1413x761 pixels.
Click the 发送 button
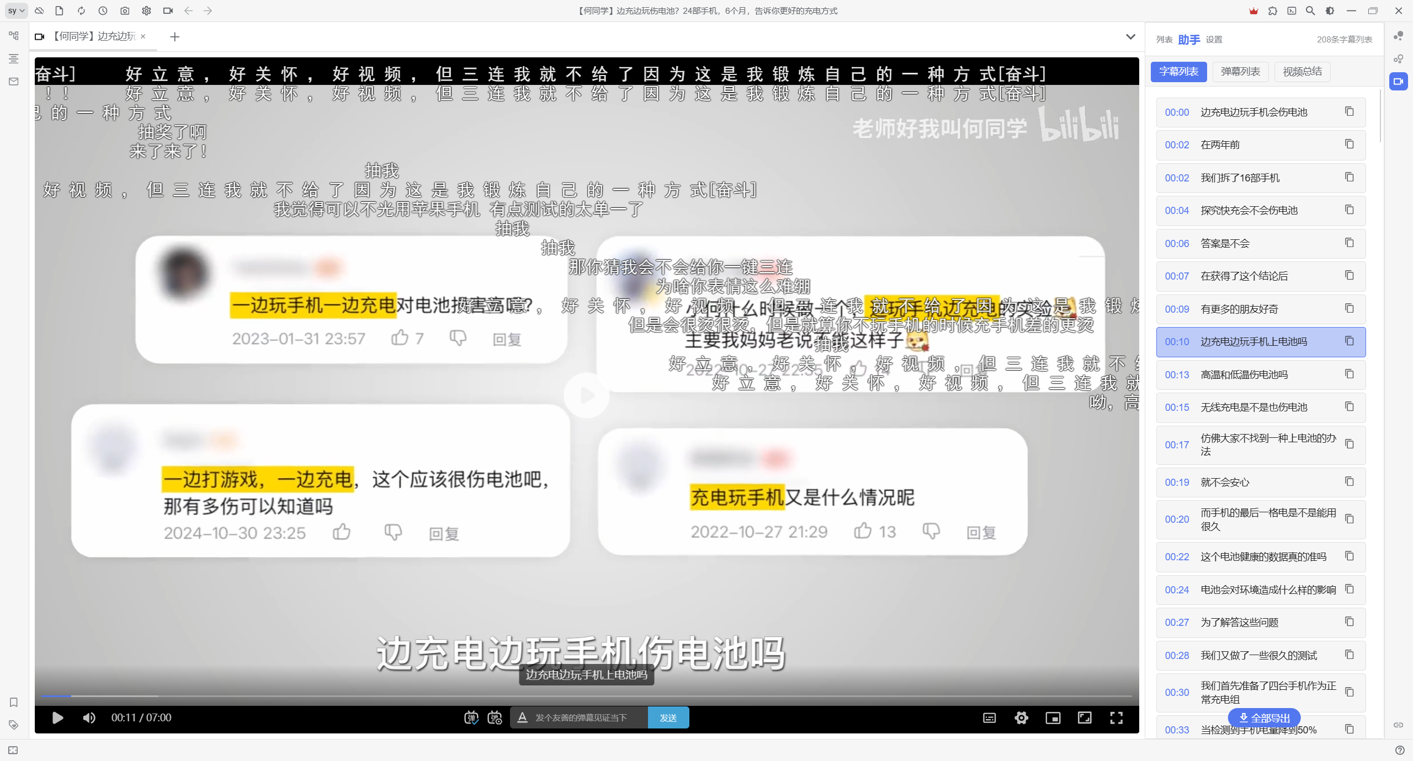tap(668, 717)
